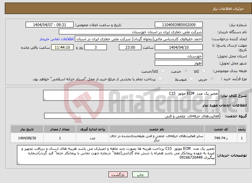
Task: Click the countdown 11:44:10 field
Action: (62, 47)
